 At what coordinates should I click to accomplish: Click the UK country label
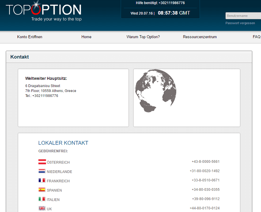(49, 209)
